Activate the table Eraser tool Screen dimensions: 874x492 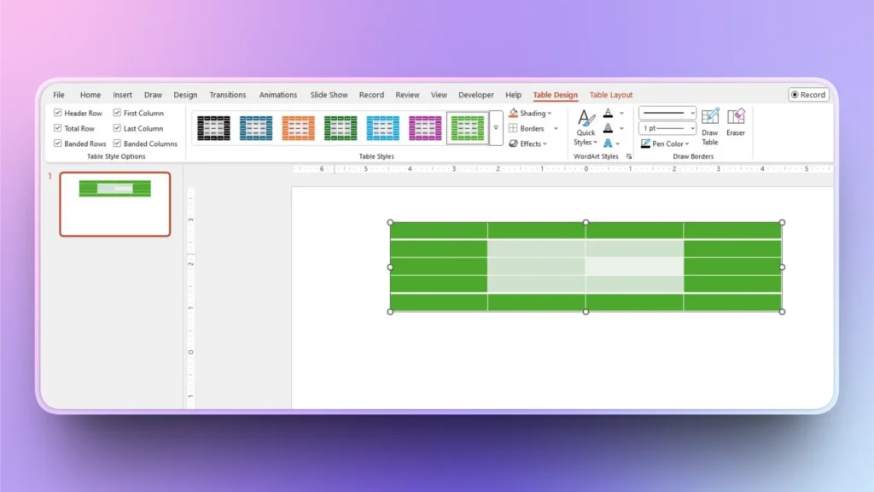tap(736, 122)
